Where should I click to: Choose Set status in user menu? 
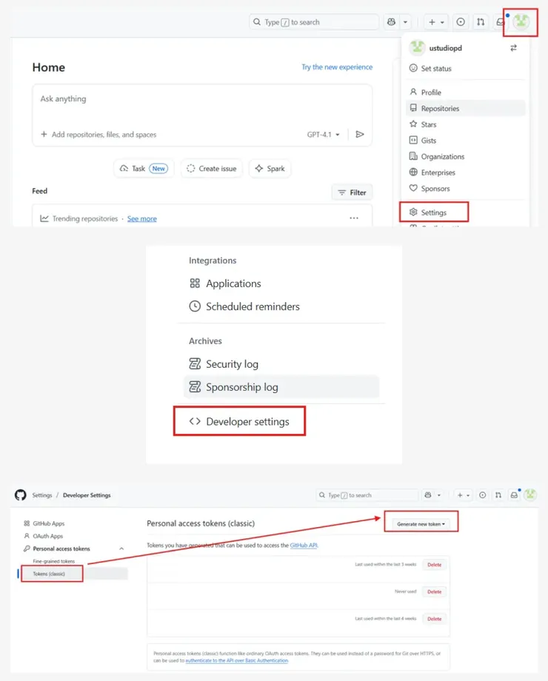point(436,68)
